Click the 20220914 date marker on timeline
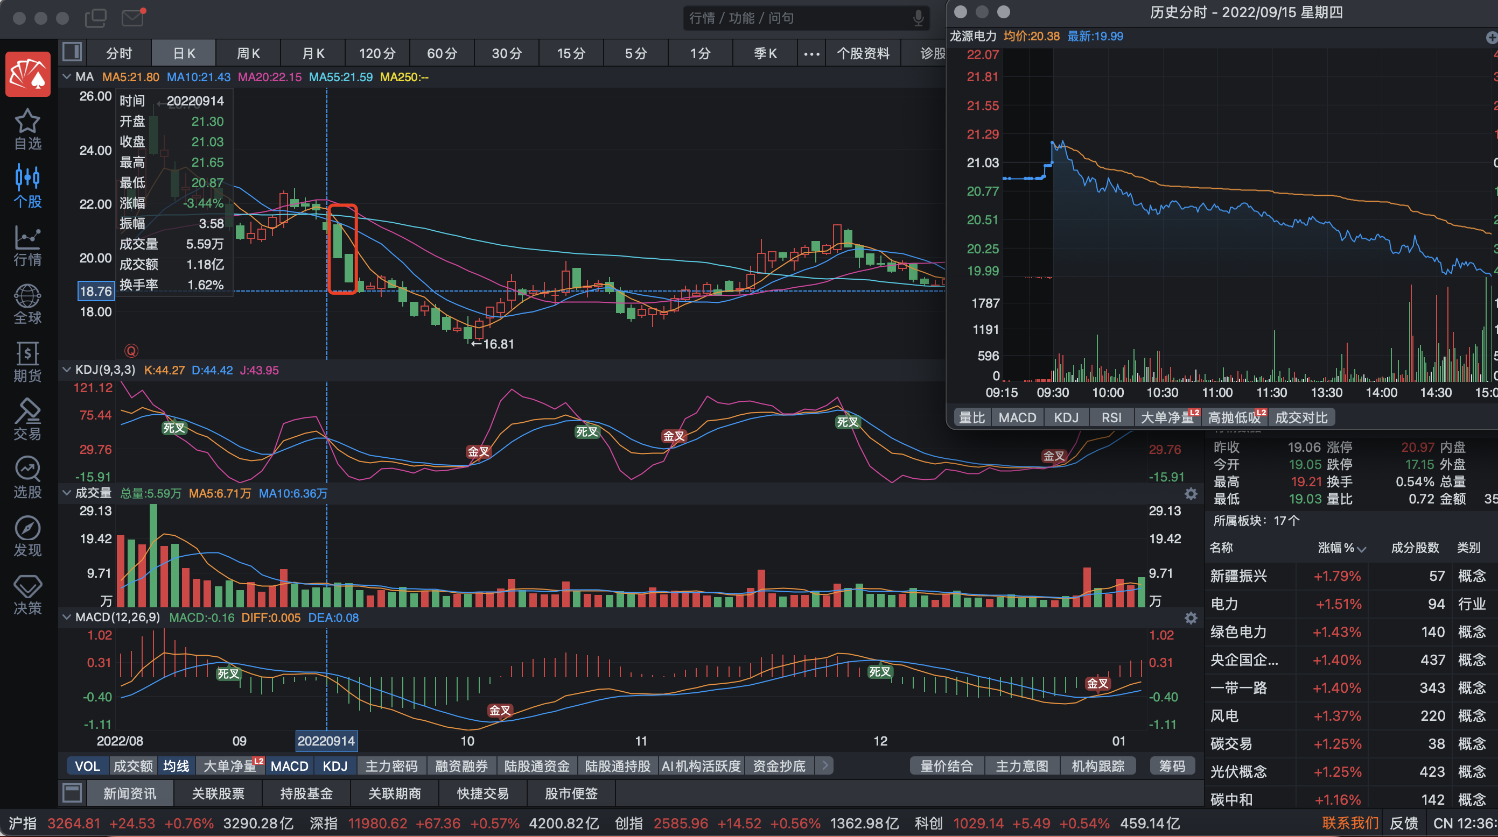 pos(326,741)
